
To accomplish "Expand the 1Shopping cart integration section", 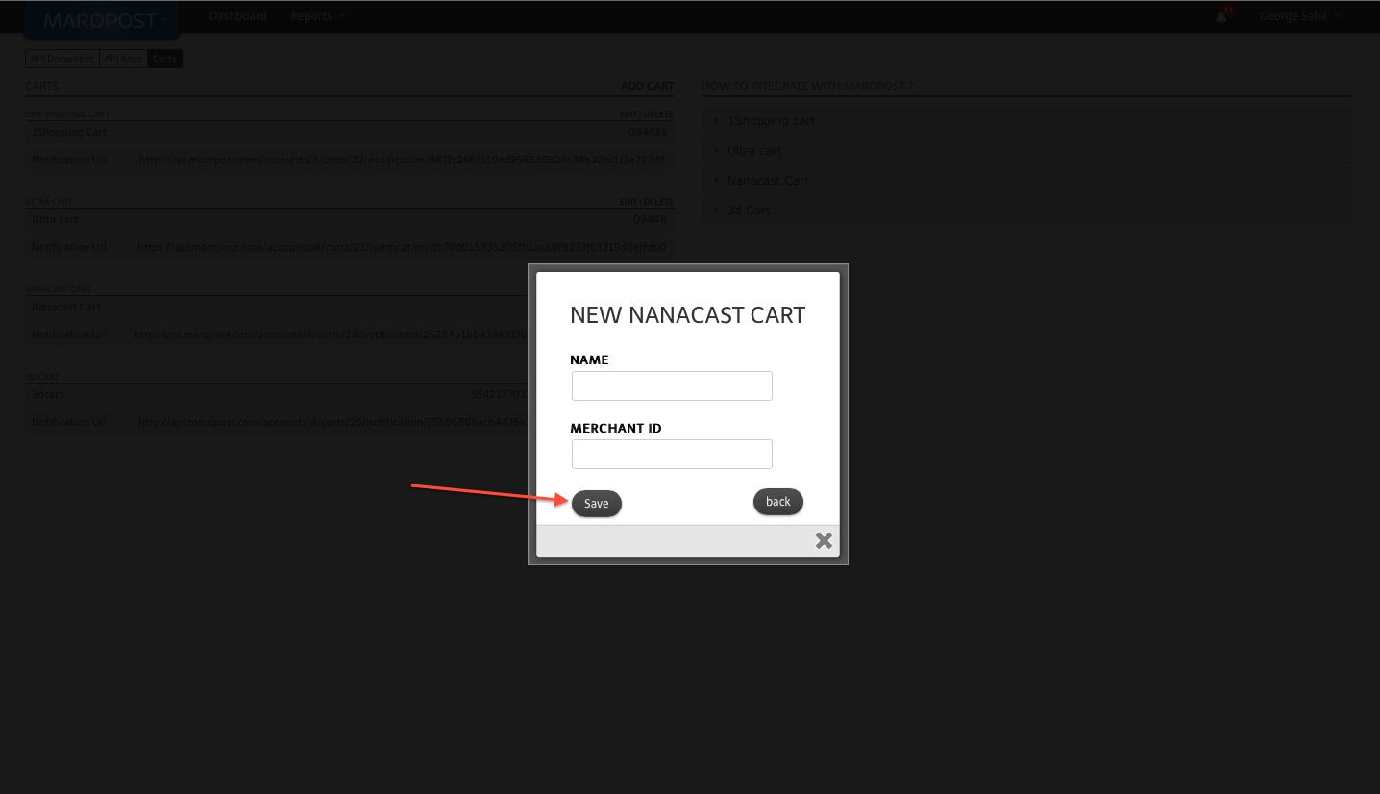I will 771,121.
